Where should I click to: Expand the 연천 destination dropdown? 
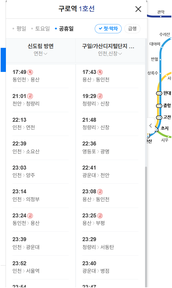coord(40,53)
